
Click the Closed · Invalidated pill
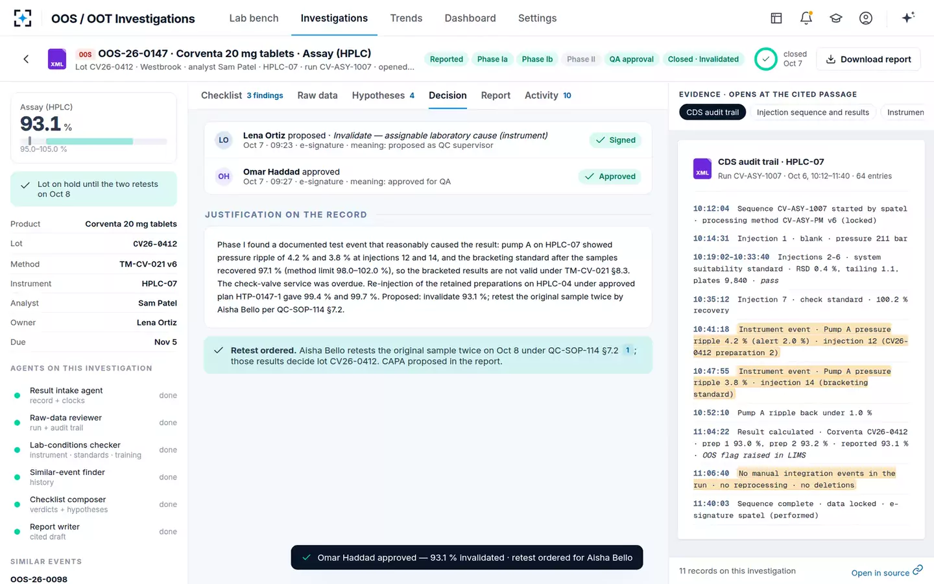coord(703,59)
